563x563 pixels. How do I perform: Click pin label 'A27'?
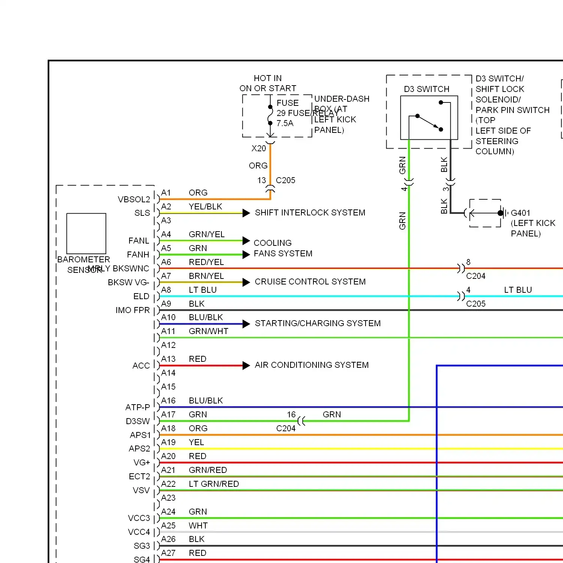[168, 553]
